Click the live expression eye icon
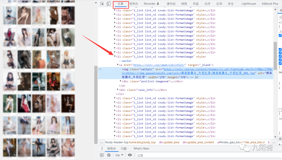 130,155
